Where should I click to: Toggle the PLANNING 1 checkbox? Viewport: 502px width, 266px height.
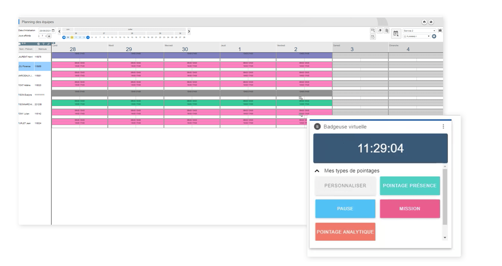pyautogui.click(x=405, y=36)
